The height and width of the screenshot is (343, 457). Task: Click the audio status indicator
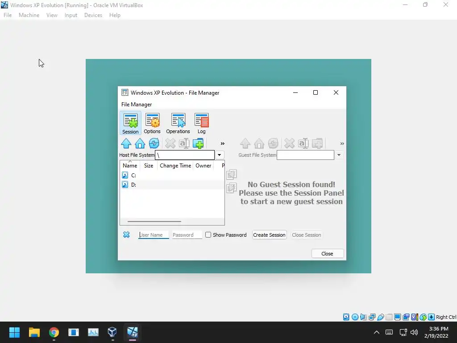point(363,317)
